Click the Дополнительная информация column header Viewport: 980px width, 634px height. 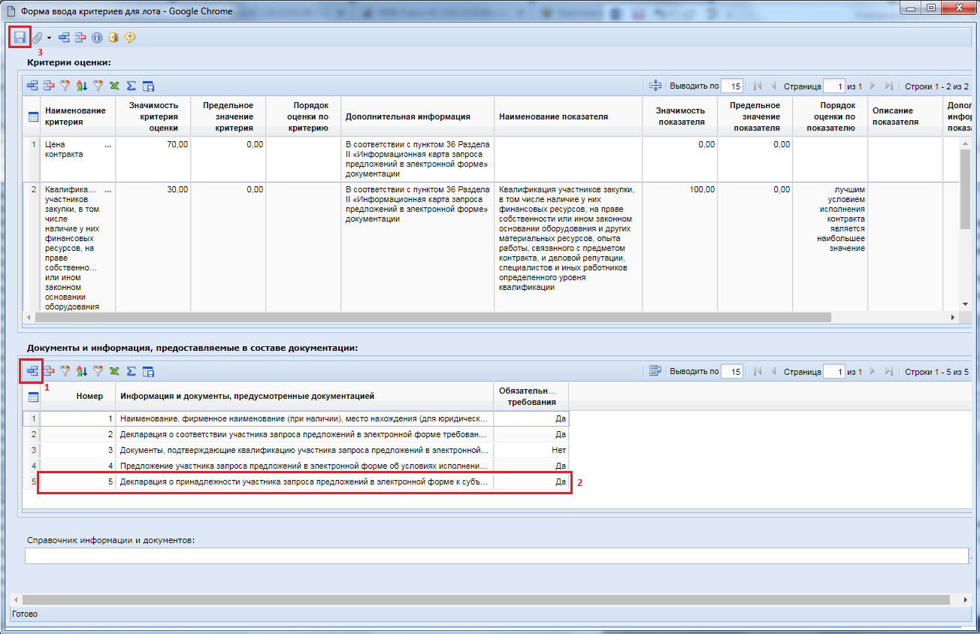(418, 116)
